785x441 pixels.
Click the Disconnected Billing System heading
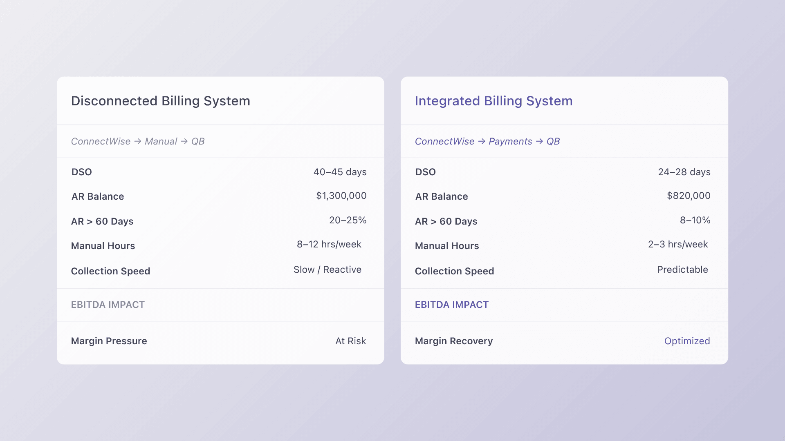tap(160, 101)
